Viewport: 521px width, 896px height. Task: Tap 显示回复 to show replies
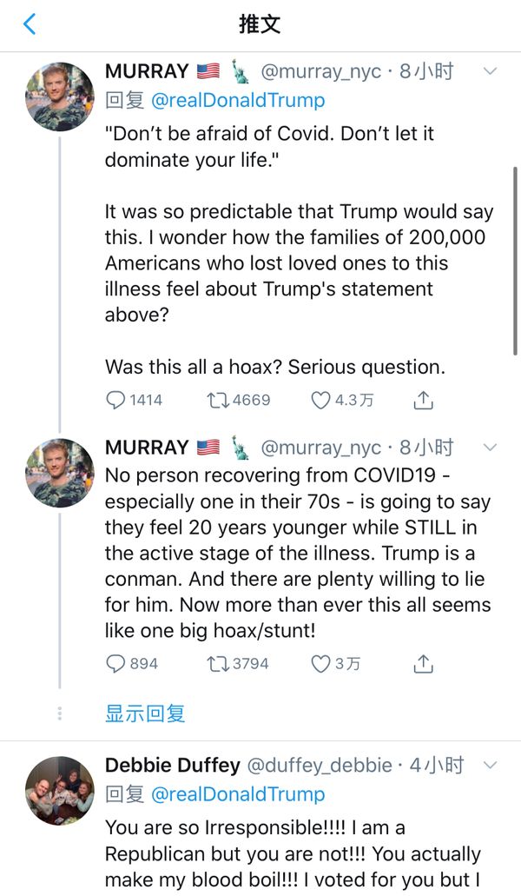[145, 713]
